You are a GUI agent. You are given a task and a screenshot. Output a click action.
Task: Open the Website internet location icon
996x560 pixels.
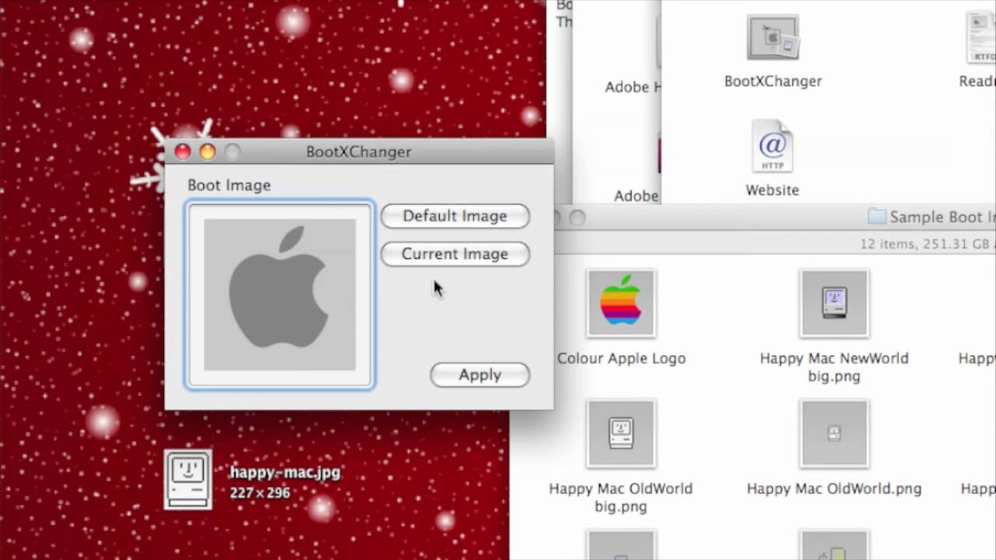[772, 145]
